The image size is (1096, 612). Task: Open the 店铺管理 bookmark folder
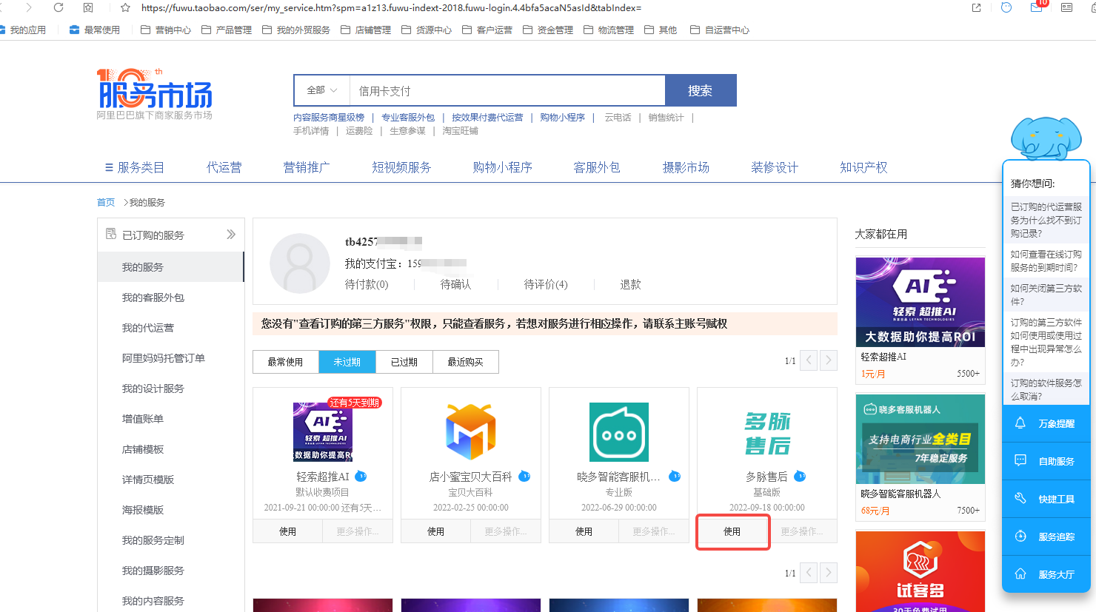tap(366, 30)
